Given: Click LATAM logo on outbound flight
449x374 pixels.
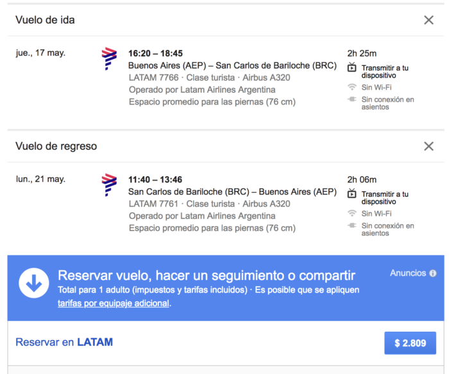Looking at the screenshot, I should tap(109, 58).
